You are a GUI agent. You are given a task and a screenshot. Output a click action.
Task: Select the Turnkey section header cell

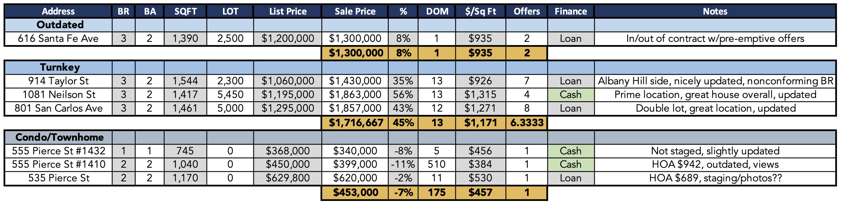click(x=60, y=67)
